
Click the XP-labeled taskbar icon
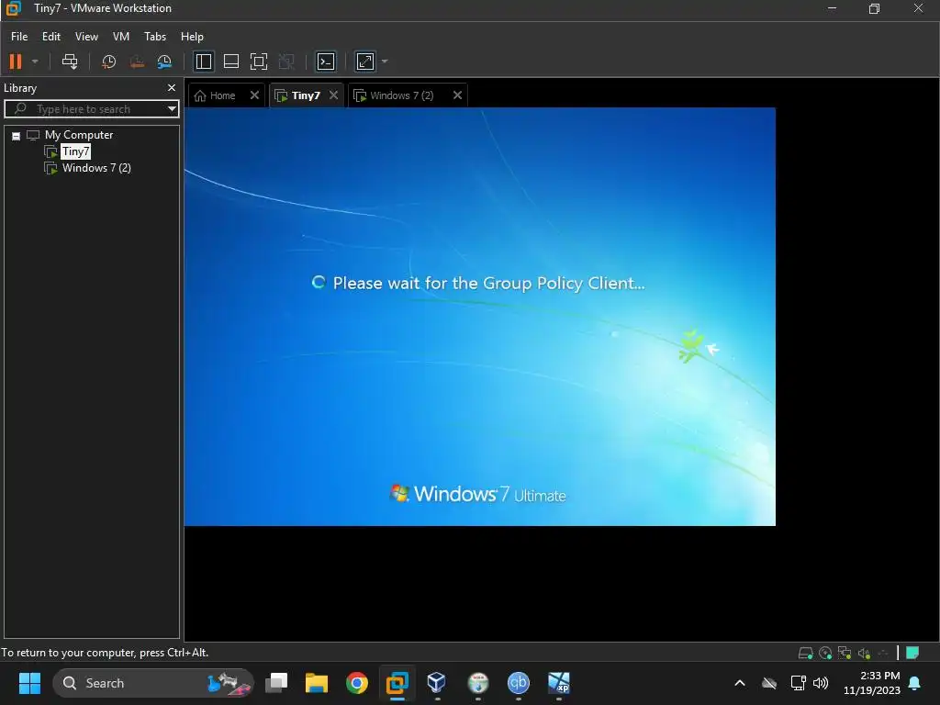pyautogui.click(x=559, y=683)
